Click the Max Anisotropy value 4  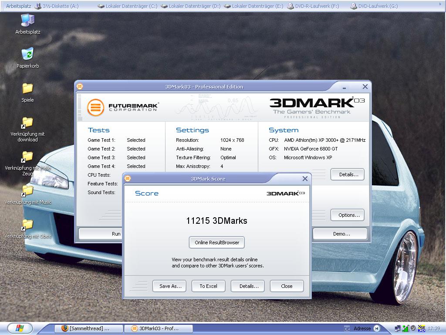[222, 166]
